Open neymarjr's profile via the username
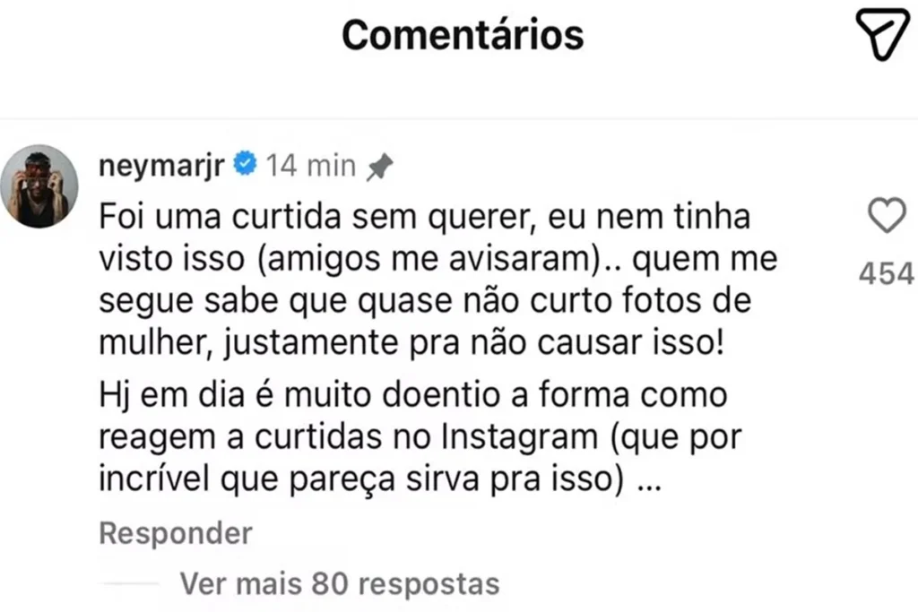Image resolution: width=918 pixels, height=612 pixels. pyautogui.click(x=160, y=164)
